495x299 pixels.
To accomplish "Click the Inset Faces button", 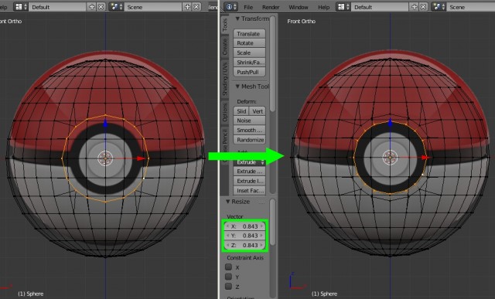I will click(x=249, y=191).
